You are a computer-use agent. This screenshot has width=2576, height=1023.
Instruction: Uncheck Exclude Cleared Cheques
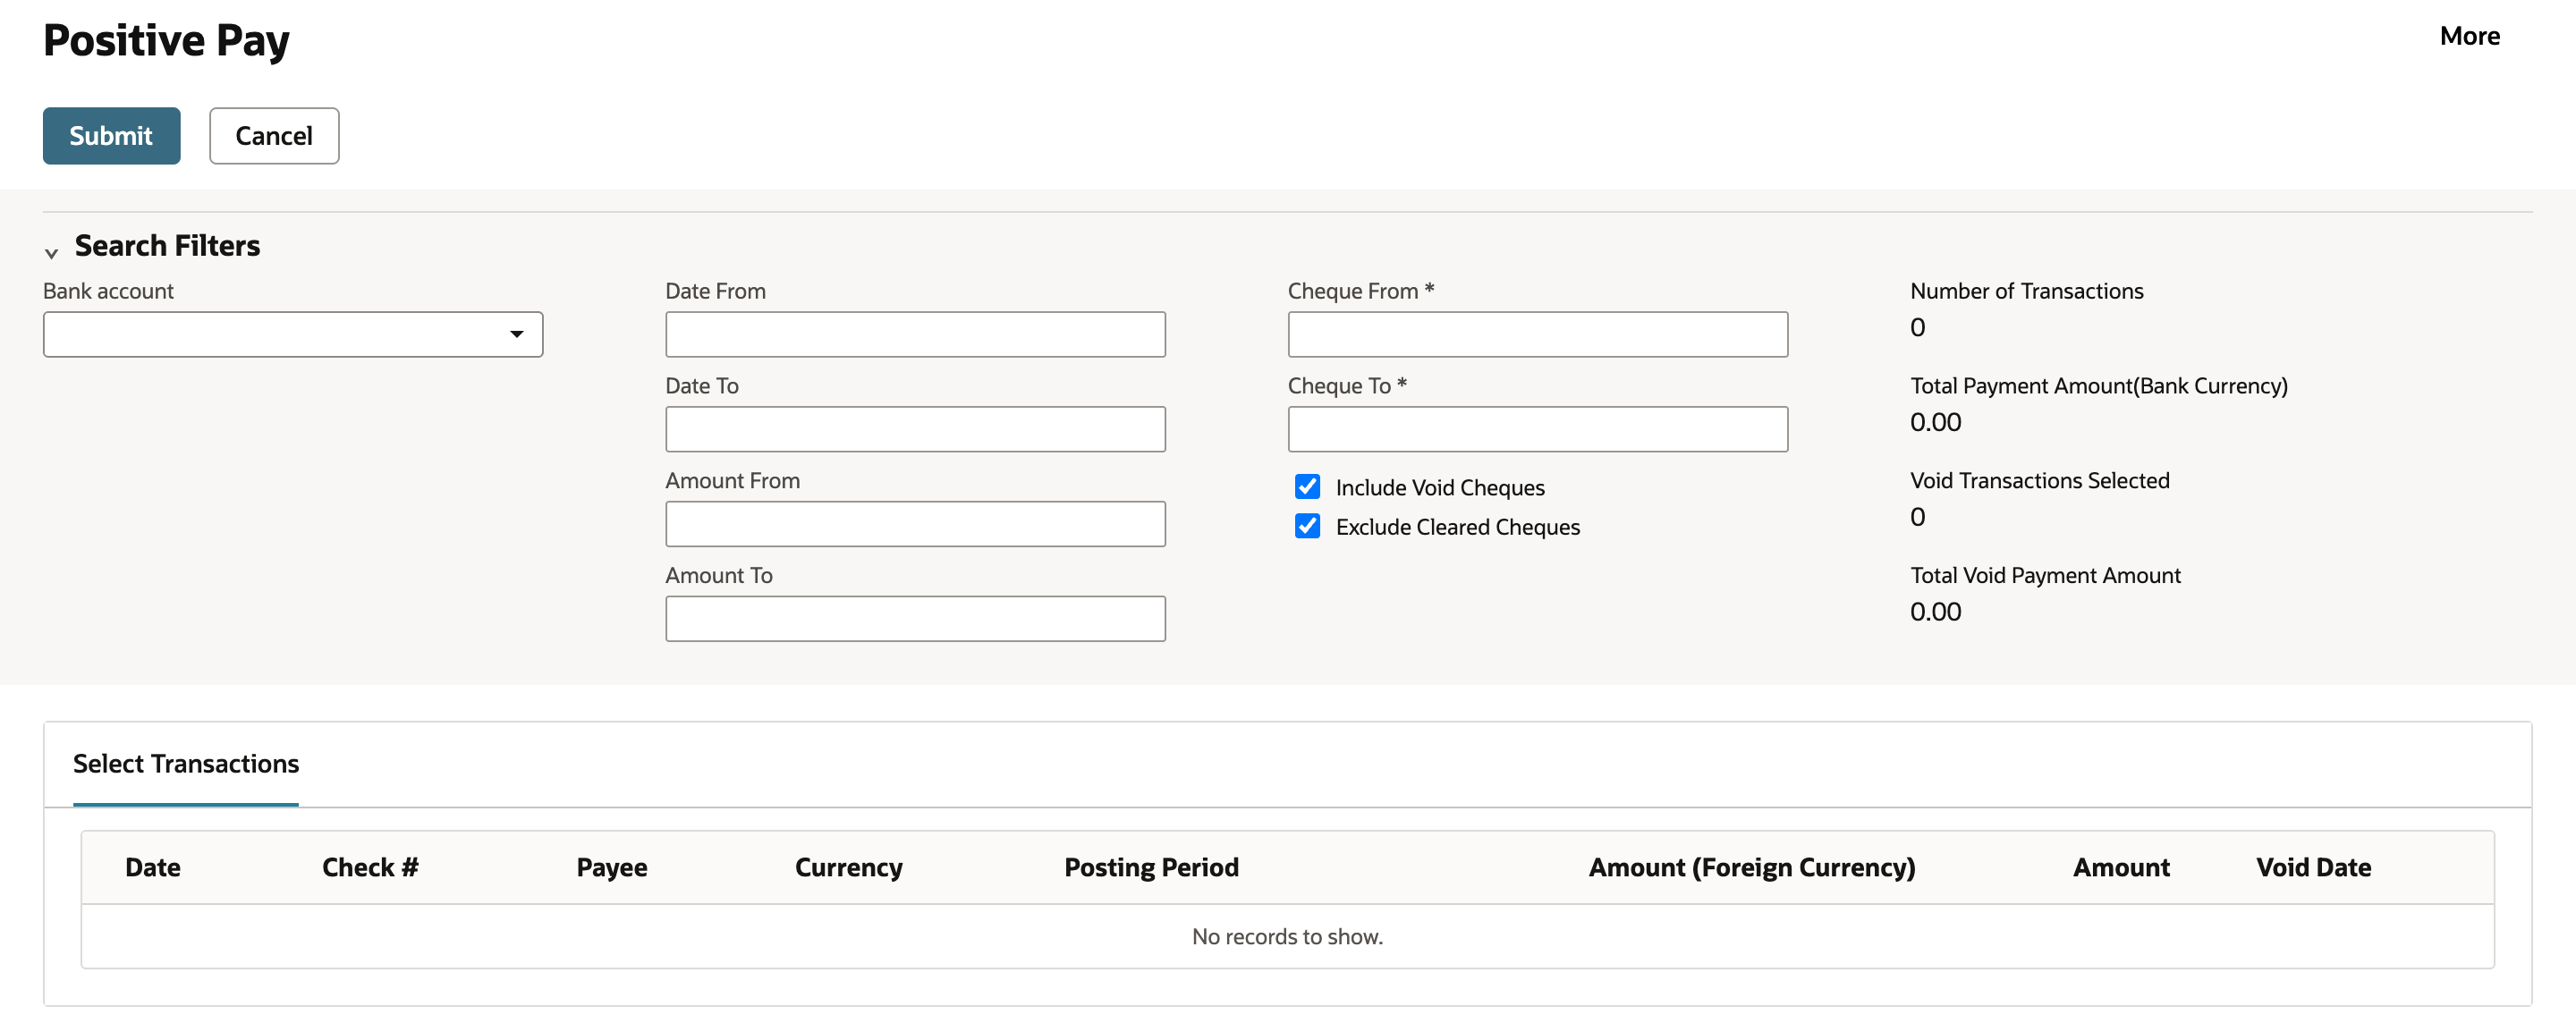point(1307,526)
